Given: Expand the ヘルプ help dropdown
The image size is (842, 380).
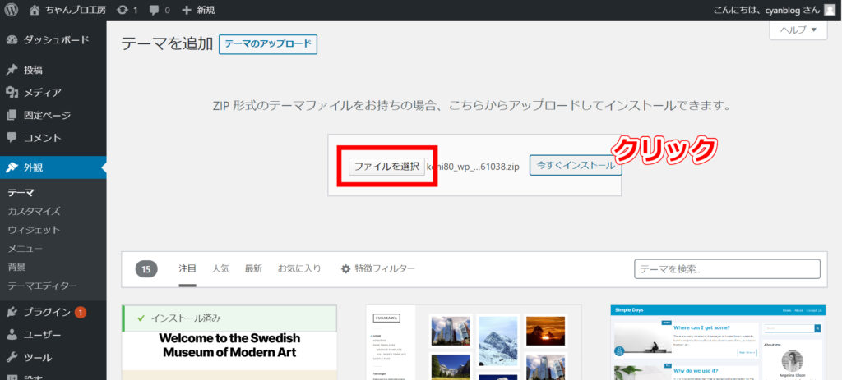Looking at the screenshot, I should click(x=798, y=30).
